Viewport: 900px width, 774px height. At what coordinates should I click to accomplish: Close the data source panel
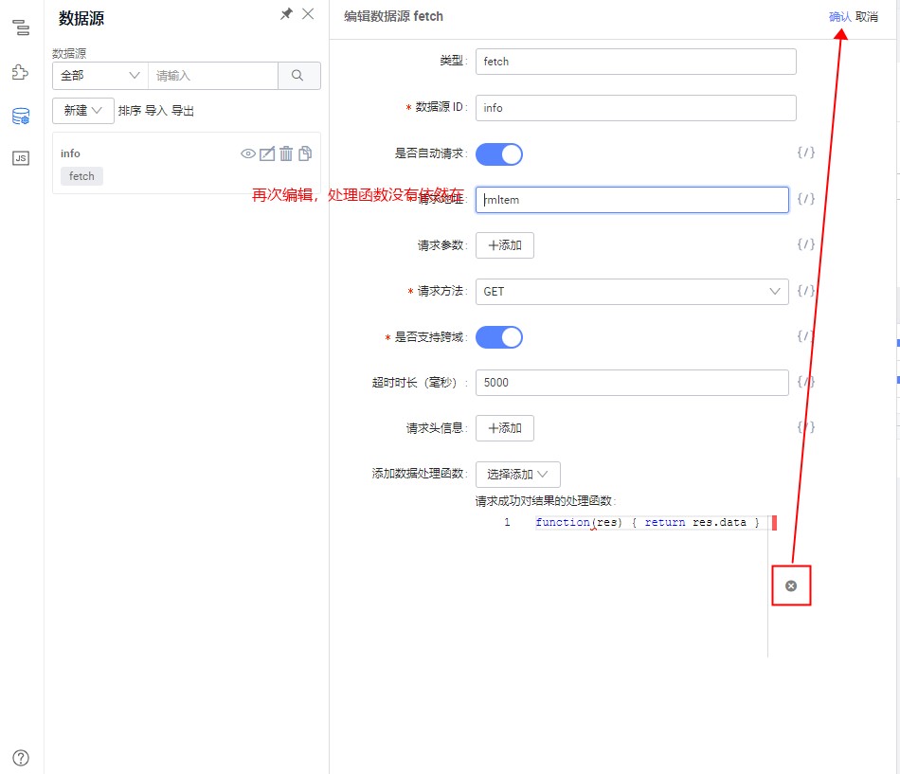click(308, 14)
